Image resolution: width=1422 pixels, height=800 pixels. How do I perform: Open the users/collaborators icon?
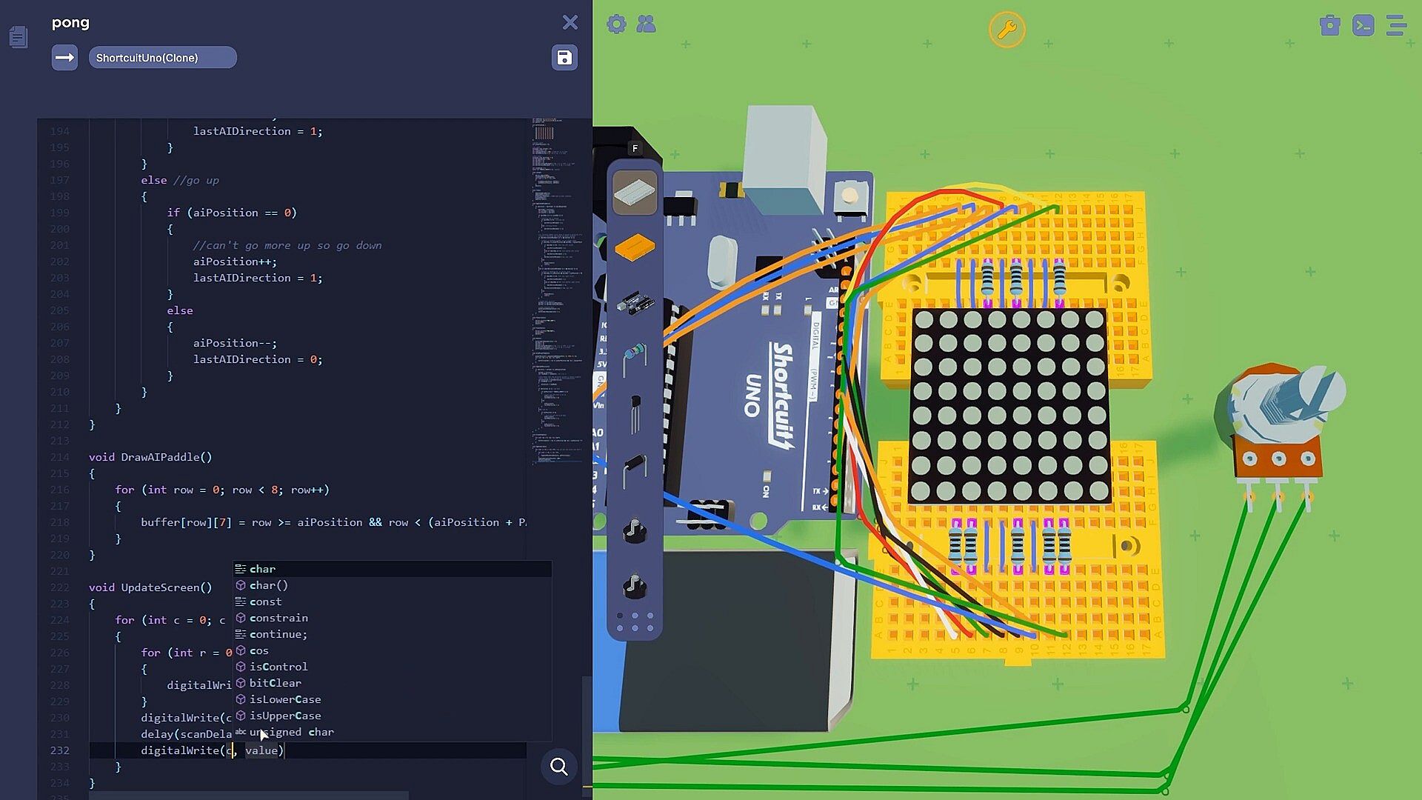(646, 24)
